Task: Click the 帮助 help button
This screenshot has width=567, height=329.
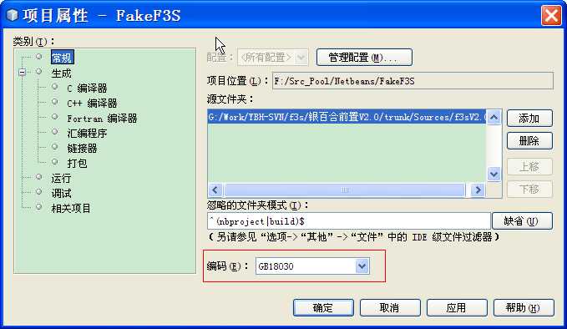Action: pos(524,307)
